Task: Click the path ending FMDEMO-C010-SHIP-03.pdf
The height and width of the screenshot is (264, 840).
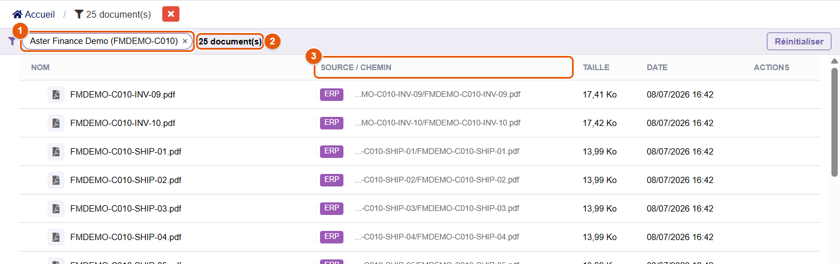Action: (x=437, y=209)
